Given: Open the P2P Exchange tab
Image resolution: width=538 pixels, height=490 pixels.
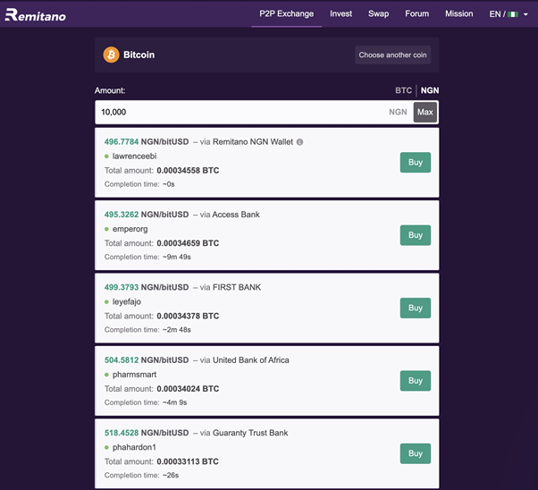Looking at the screenshot, I should pos(287,13).
